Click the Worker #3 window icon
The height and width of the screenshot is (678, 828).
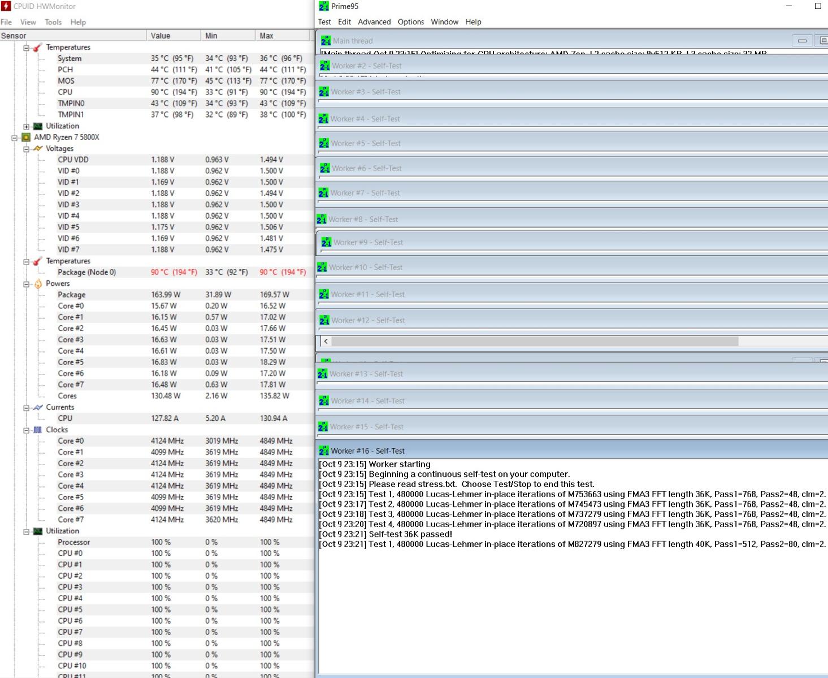324,92
